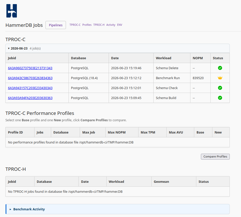Go to Activity nav link

pyautogui.click(x=111, y=25)
